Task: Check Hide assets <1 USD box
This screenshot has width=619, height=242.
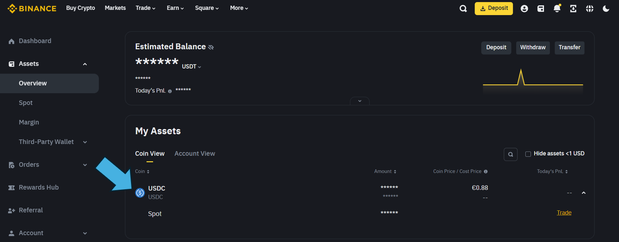Action: [528, 154]
